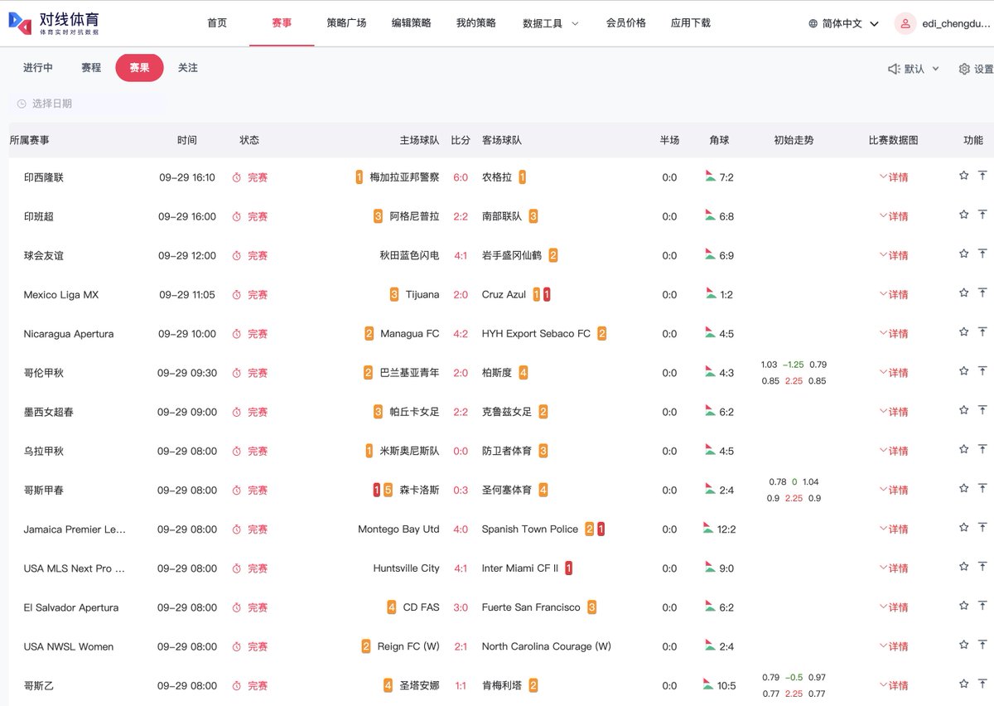This screenshot has height=706, width=994.
Task: Expand 详情 for 森卡洛斯 match
Action: pos(894,491)
